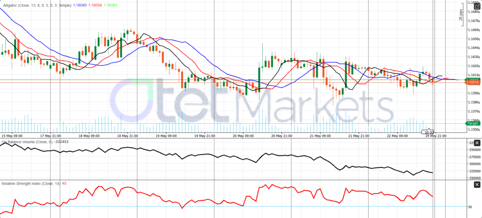Click the RSI value 45 readout
482x218 pixels.
pyautogui.click(x=64, y=183)
